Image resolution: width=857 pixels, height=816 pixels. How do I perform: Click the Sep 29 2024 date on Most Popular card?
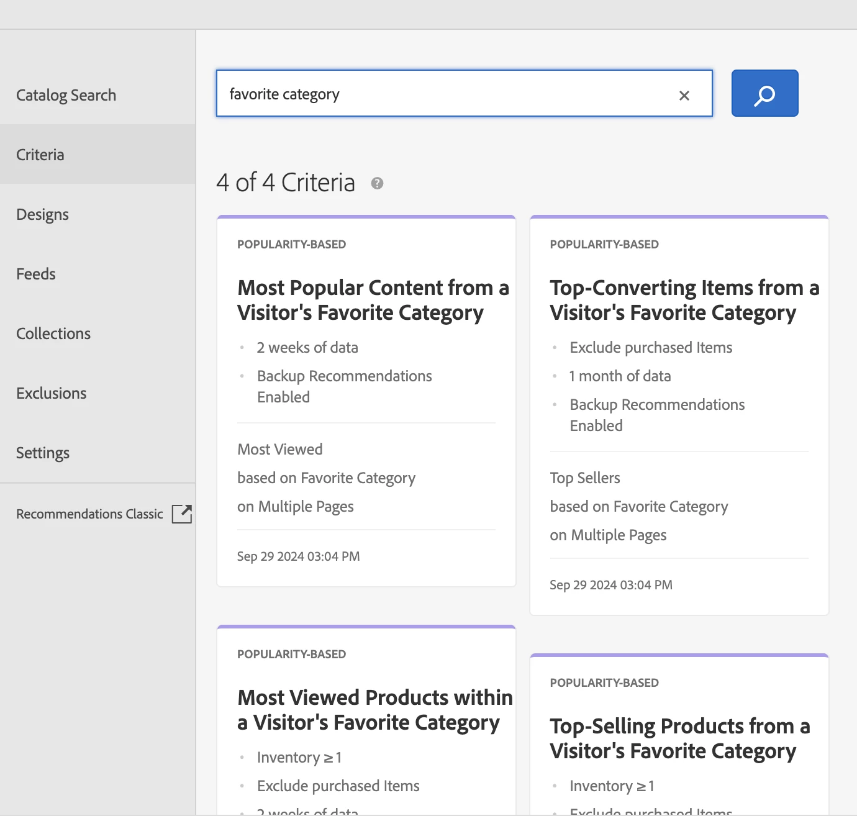tap(298, 556)
